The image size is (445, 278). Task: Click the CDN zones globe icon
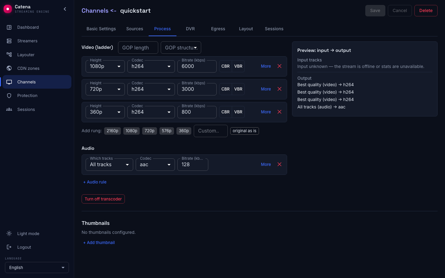(9, 68)
